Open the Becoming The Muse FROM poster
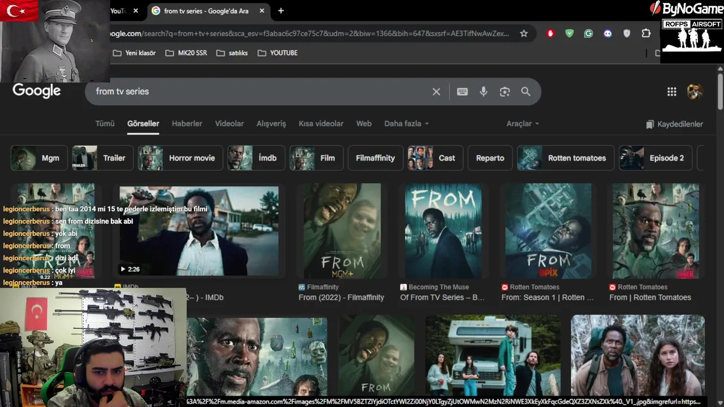724x407 pixels. pyautogui.click(x=443, y=231)
